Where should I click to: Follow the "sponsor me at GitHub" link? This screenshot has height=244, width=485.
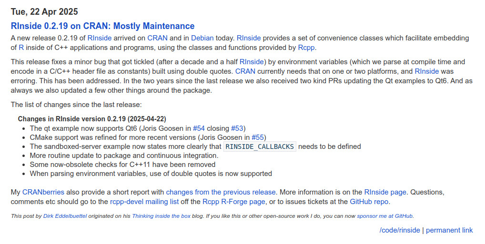point(385,216)
